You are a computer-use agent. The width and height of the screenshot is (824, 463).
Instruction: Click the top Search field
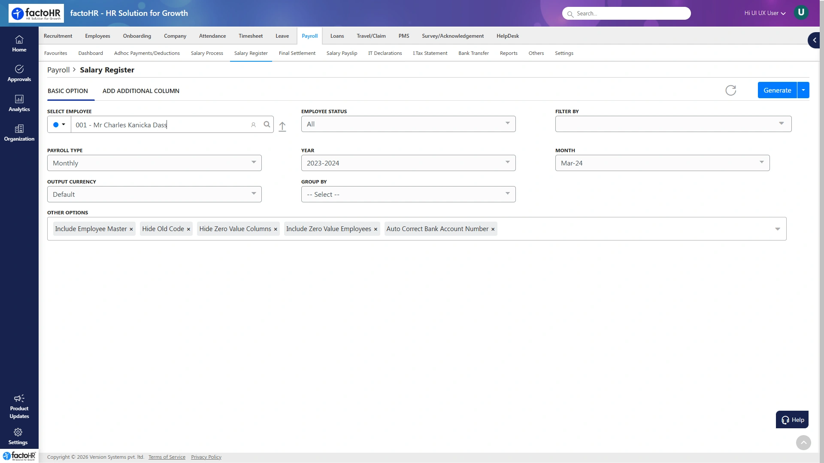[626, 13]
